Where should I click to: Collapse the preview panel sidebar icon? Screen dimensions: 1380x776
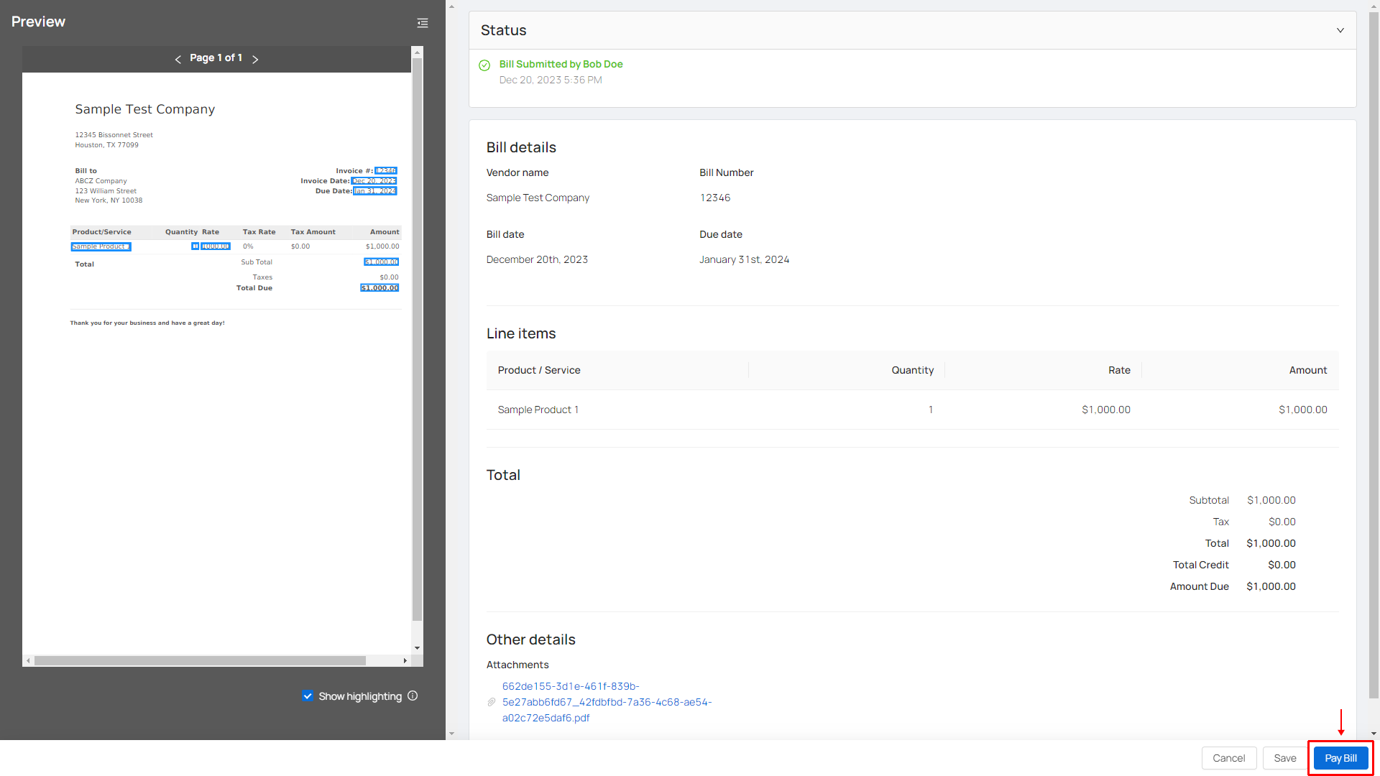tap(423, 23)
